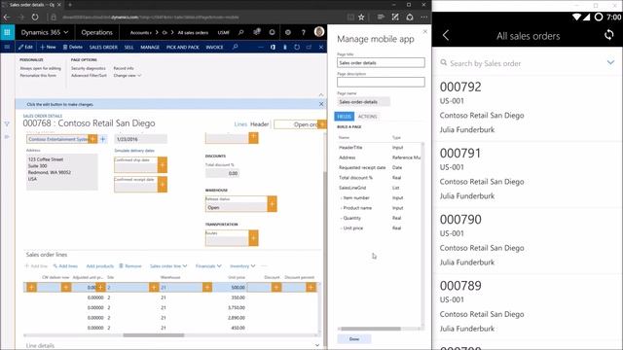Click the navigation search magnifier icon
Image resolution: width=623 pixels, height=350 pixels.
click(240, 32)
